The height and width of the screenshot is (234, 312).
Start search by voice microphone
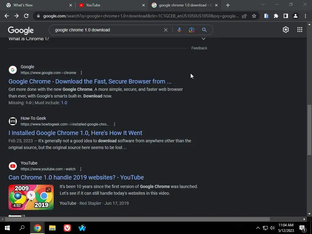[x=179, y=30]
